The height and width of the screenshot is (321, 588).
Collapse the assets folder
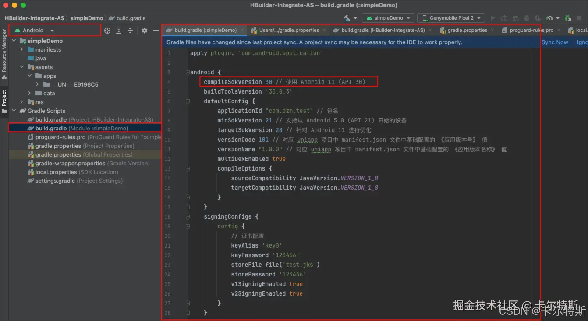coord(22,67)
